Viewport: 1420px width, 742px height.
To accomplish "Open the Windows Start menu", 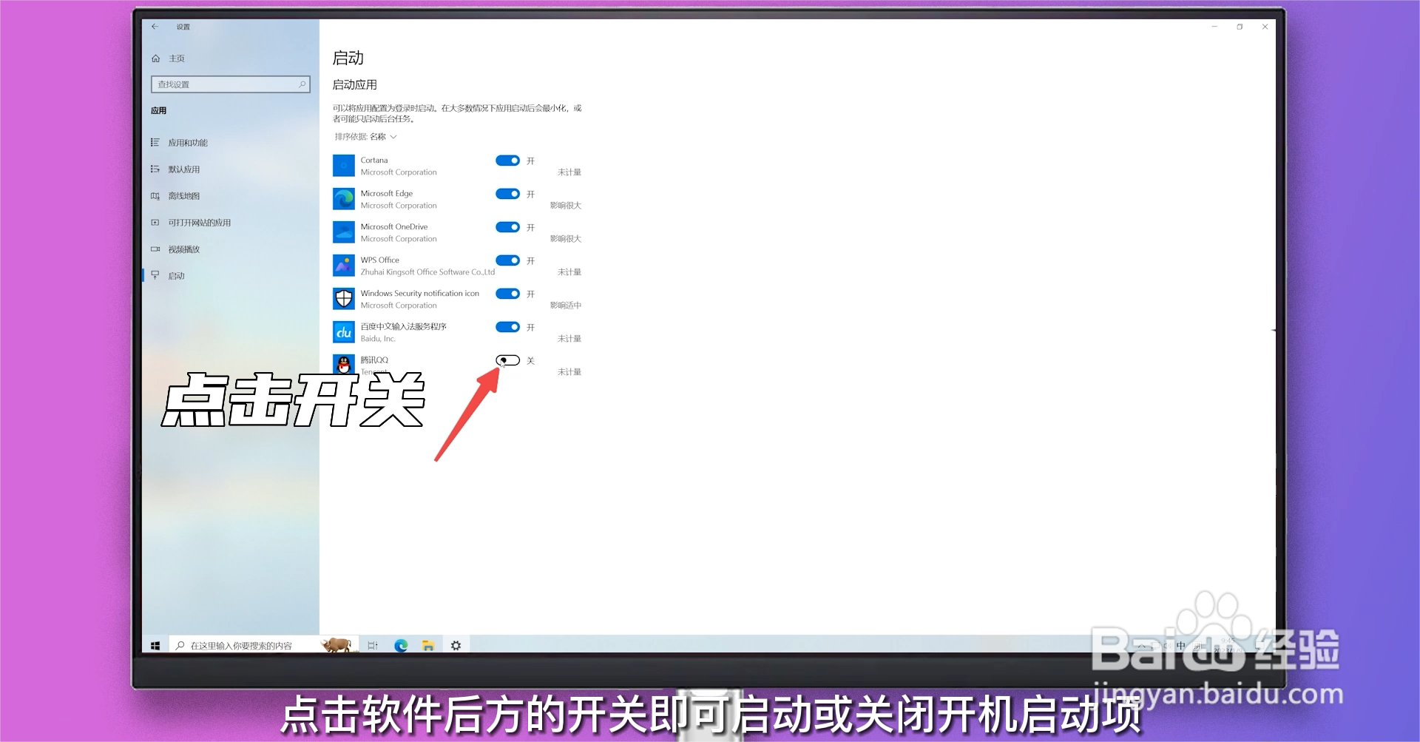I will tap(155, 646).
